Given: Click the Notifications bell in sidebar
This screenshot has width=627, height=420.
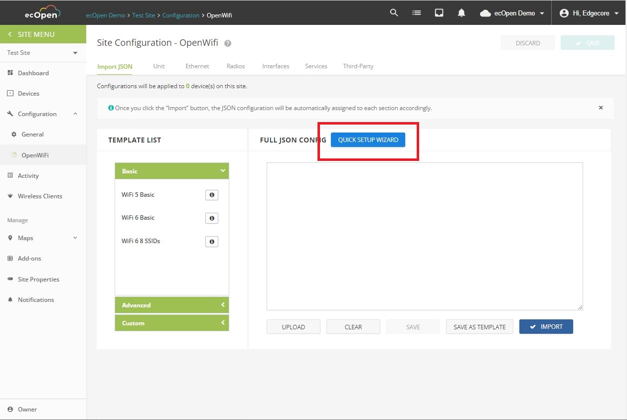Looking at the screenshot, I should coord(10,299).
